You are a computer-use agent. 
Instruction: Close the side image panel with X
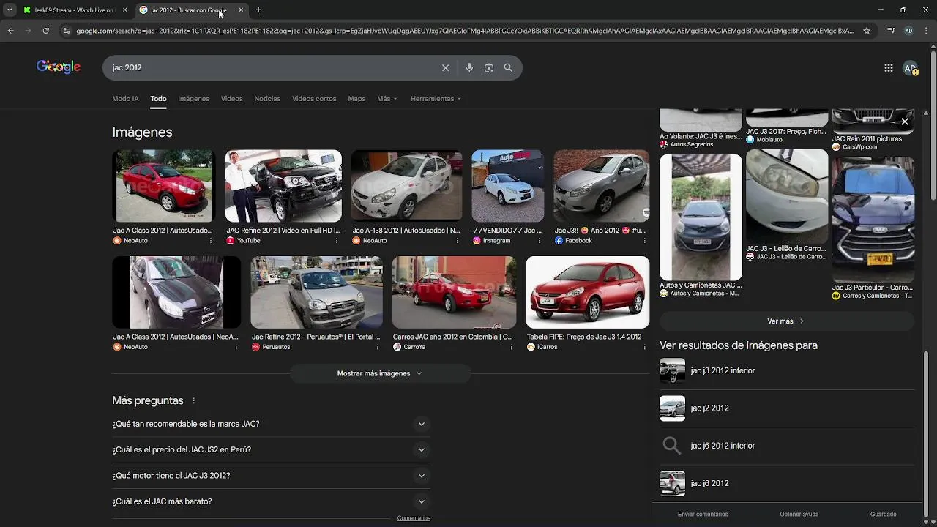pyautogui.click(x=905, y=122)
